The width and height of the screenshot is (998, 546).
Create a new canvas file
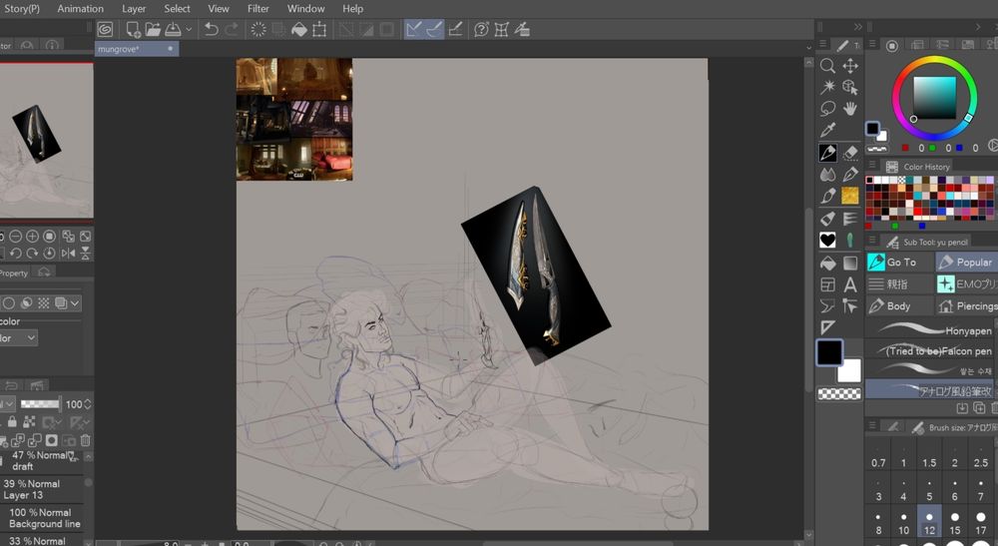tap(133, 29)
